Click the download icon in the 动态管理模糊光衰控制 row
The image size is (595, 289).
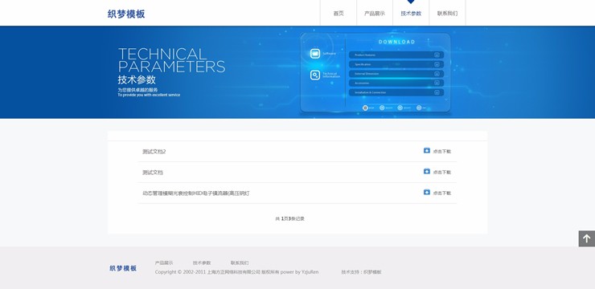tap(427, 193)
